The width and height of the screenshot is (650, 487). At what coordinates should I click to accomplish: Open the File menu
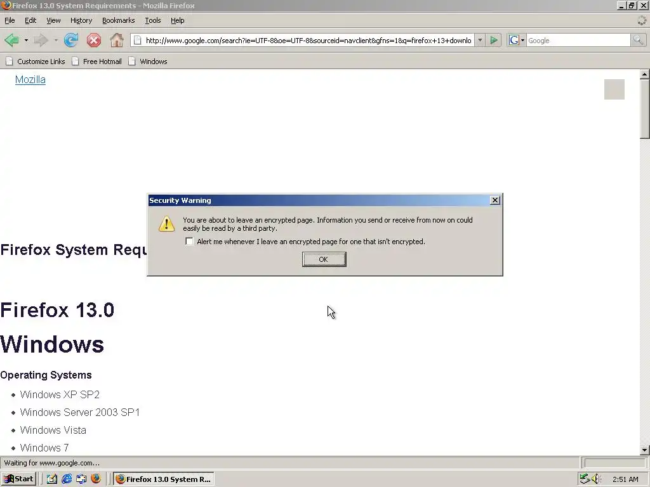click(x=10, y=20)
